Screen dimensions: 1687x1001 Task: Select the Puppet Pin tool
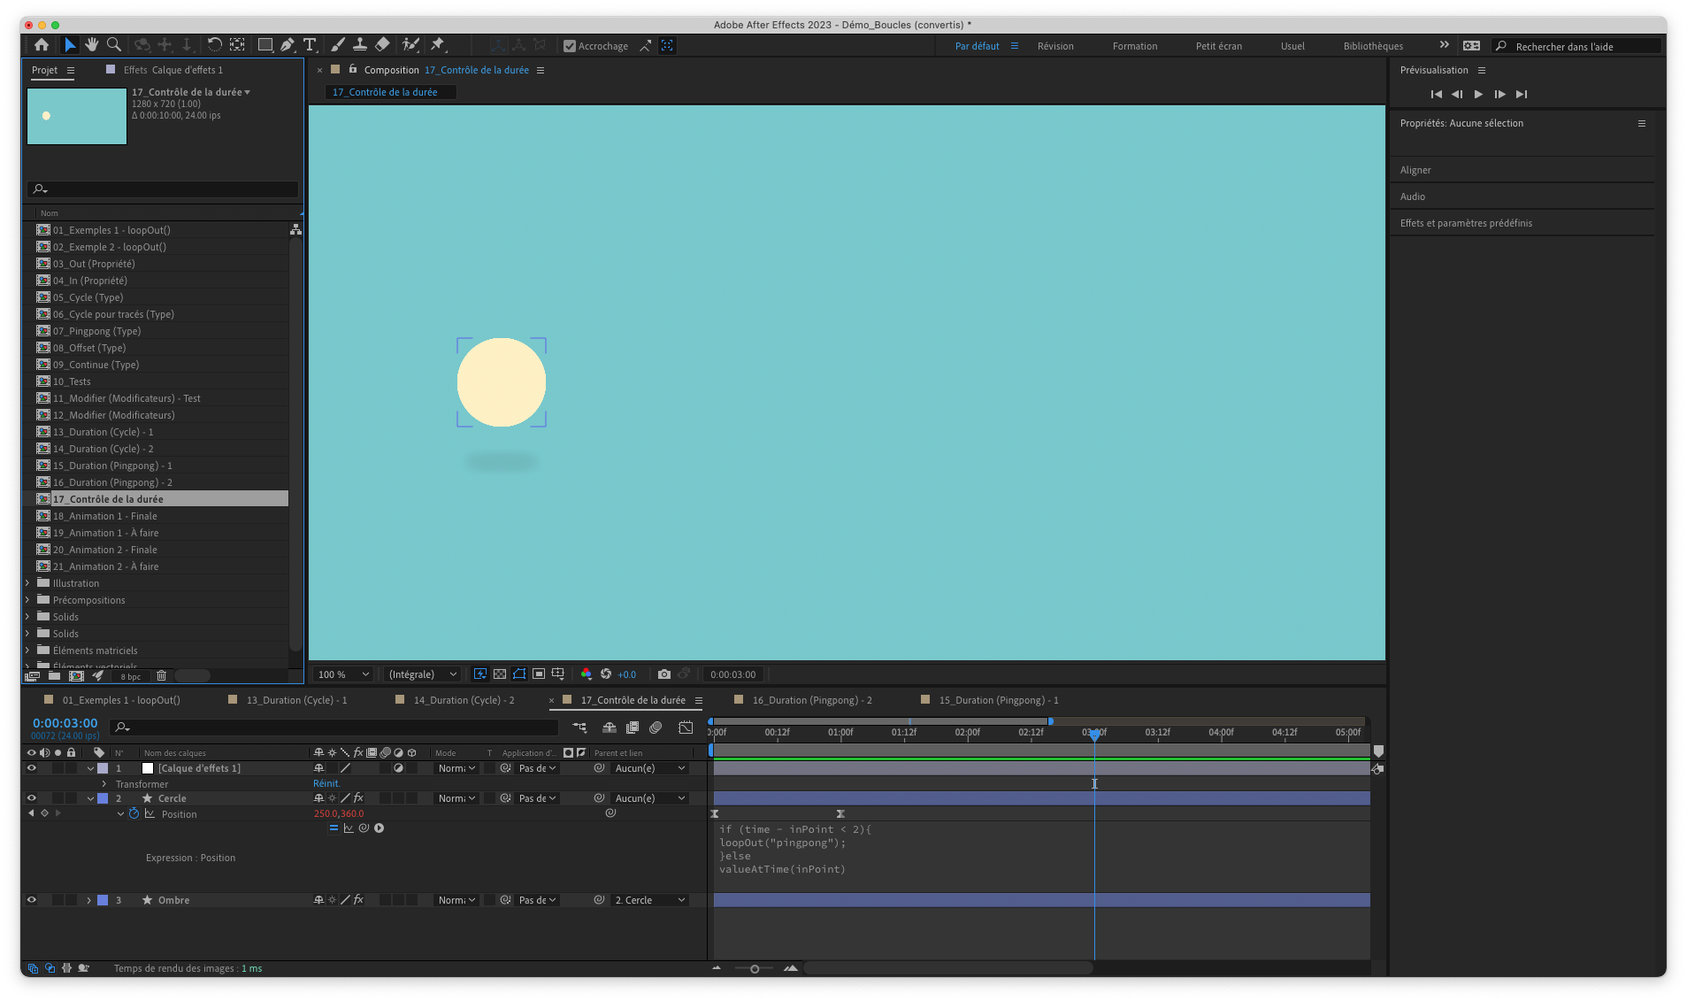[x=437, y=44]
